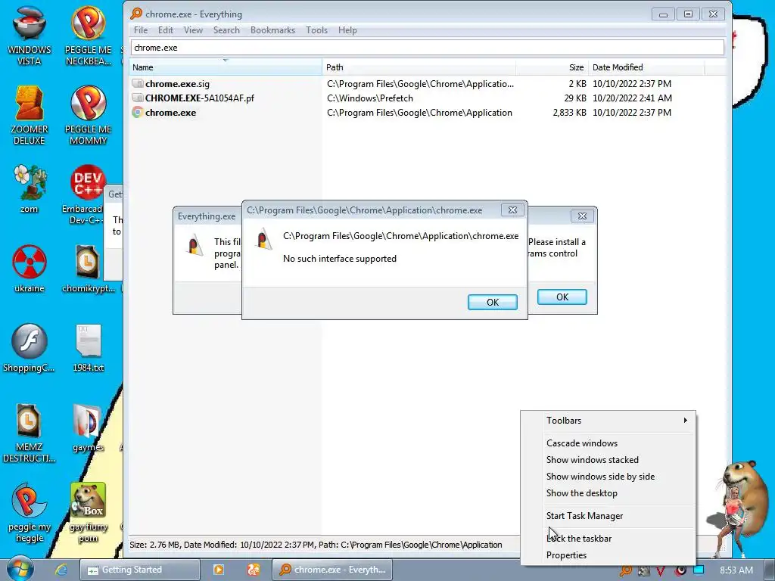Open ZOOMER DELUXE desktop icon
This screenshot has width=775, height=581.
pos(30,115)
